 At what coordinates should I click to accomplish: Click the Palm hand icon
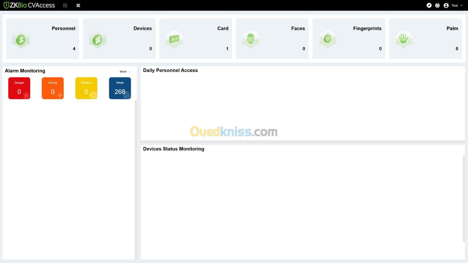tap(404, 39)
